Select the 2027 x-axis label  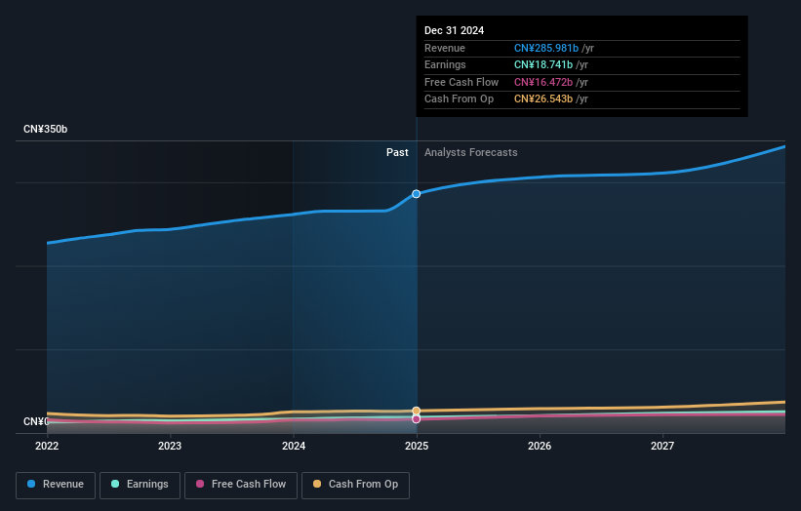[662, 447]
